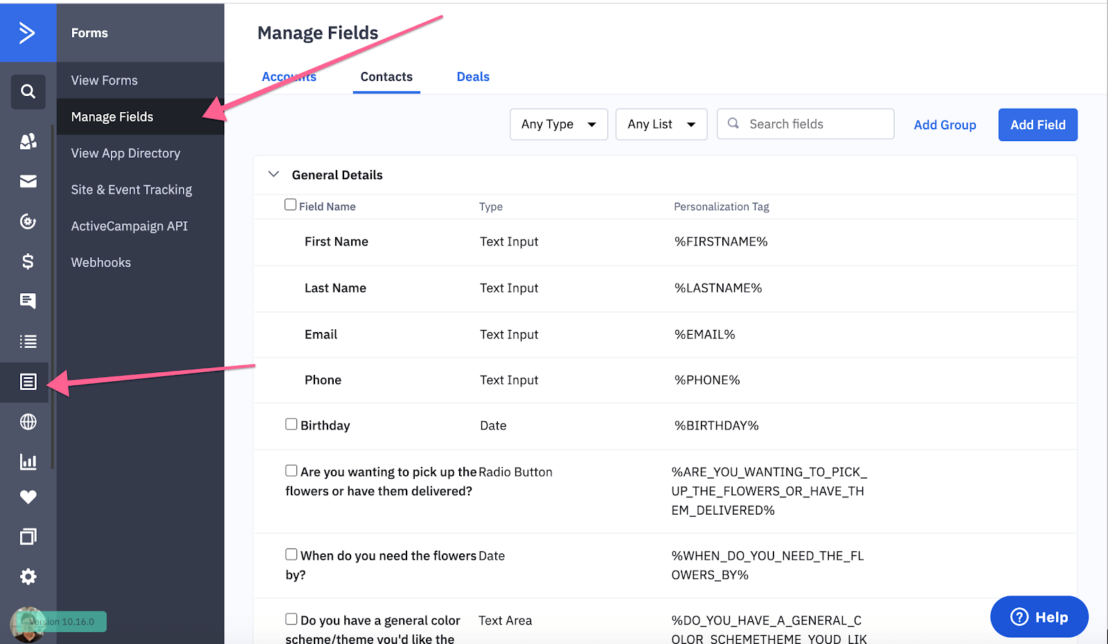
Task: Click the Deals dollar sign icon
Action: pos(28,261)
